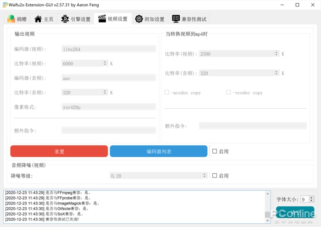Switch to the 引擎设置 tab
This screenshot has height=227, width=321.
tap(75, 19)
